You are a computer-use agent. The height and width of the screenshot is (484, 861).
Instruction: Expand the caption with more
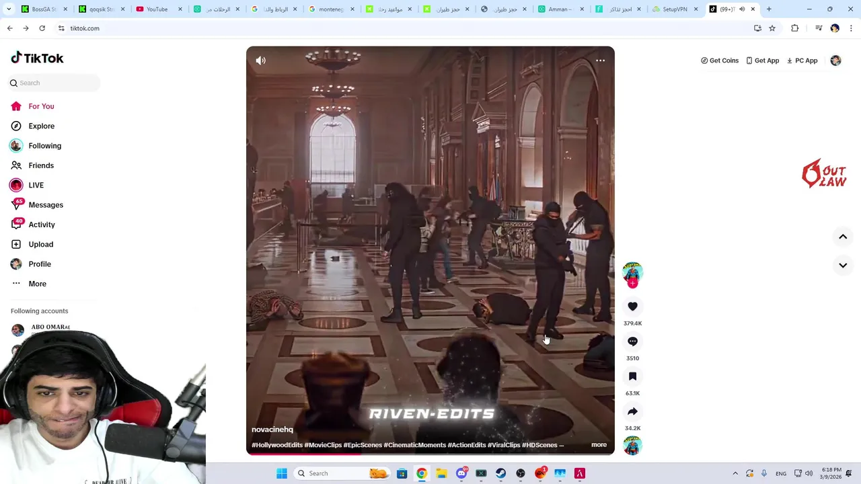599,445
